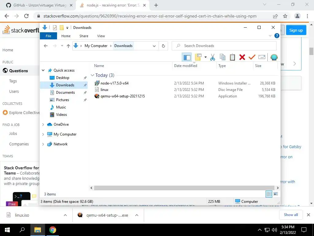Viewport: 314px width, 236px height.
Task: Click the new folder icon in the title bar
Action: 62,28
